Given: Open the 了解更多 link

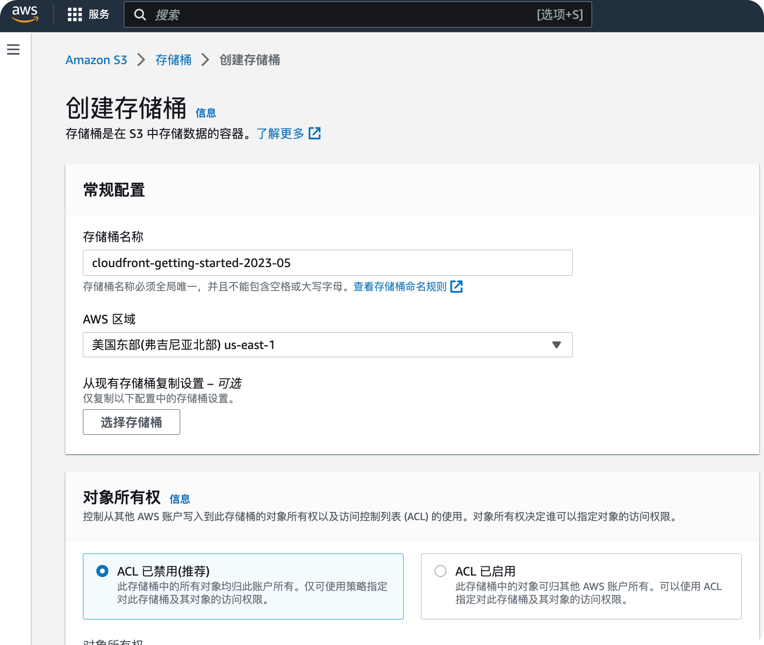Looking at the screenshot, I should pyautogui.click(x=280, y=134).
